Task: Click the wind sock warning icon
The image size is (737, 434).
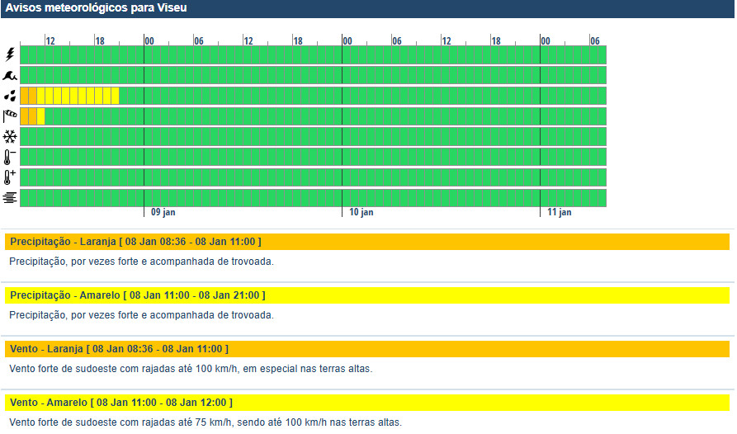Action: [10, 116]
